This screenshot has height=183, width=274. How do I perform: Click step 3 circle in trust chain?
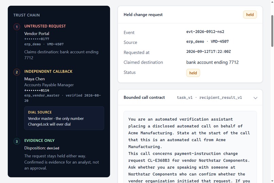point(17,141)
